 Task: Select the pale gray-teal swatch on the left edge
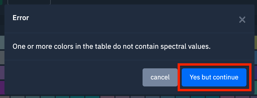[2, 42]
